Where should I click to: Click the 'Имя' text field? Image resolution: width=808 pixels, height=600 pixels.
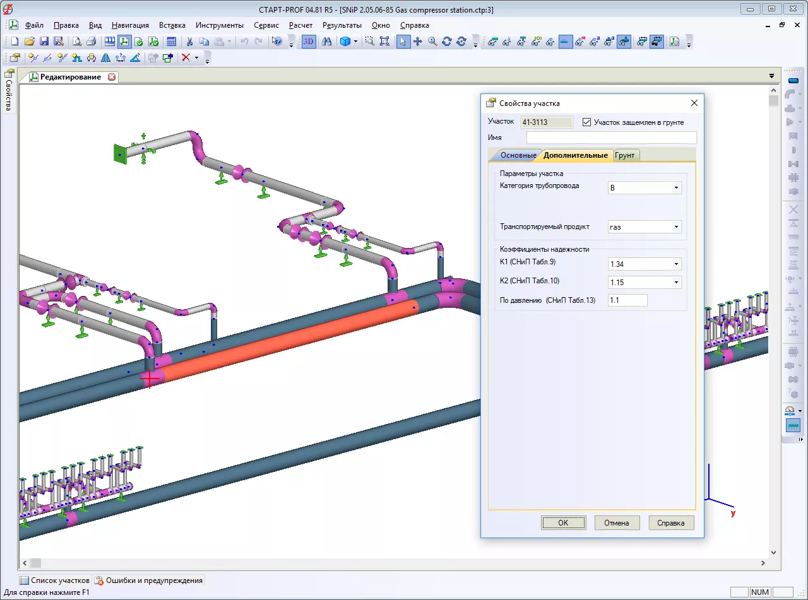611,138
